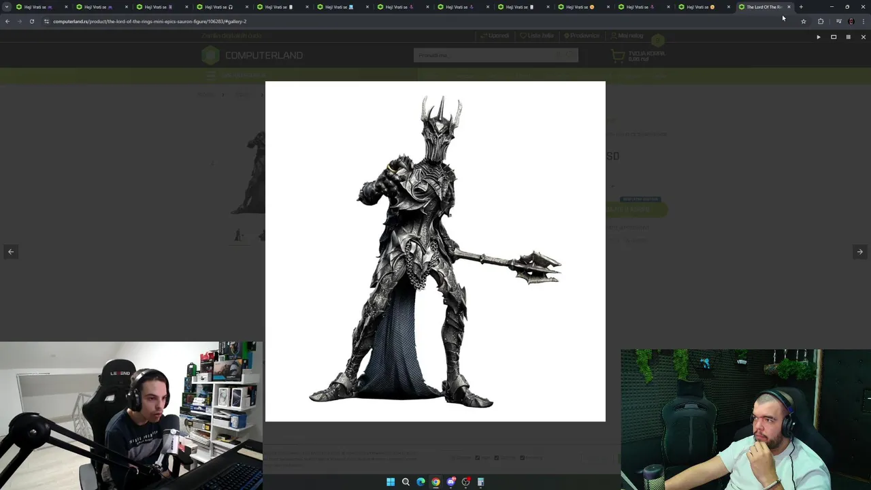Open a new browser tab
The width and height of the screenshot is (871, 490).
click(801, 7)
